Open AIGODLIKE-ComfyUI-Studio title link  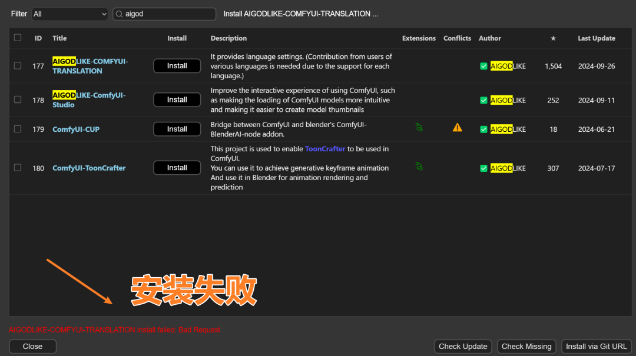(x=89, y=100)
